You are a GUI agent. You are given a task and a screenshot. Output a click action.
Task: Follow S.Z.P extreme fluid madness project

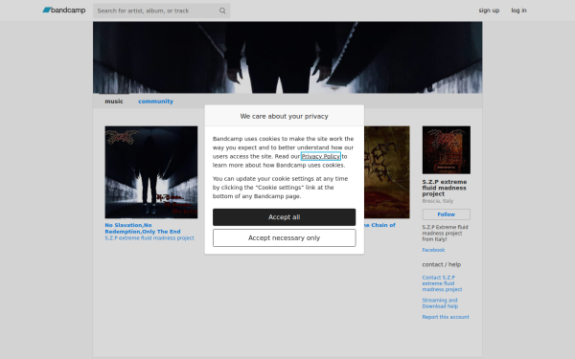[447, 214]
